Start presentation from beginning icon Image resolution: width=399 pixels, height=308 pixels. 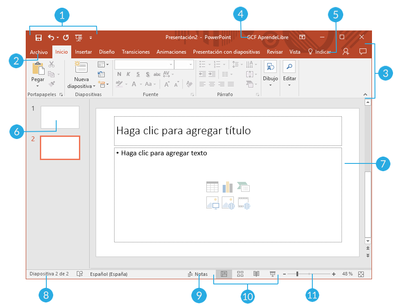(79, 38)
